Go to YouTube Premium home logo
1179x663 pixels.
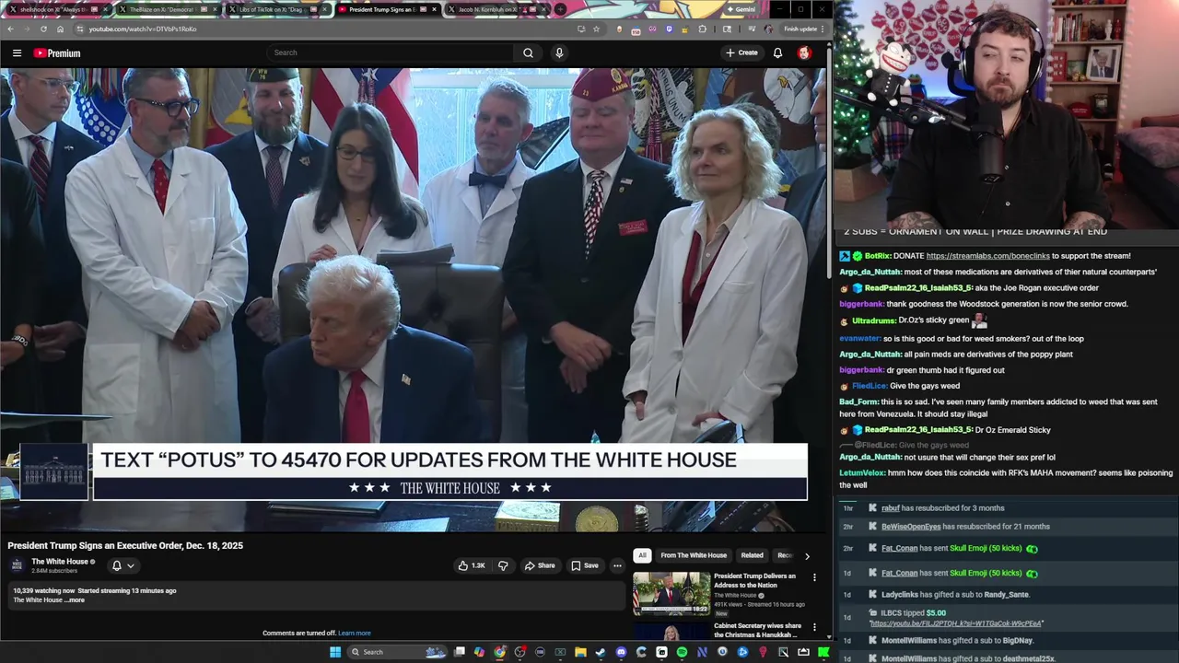(x=57, y=52)
